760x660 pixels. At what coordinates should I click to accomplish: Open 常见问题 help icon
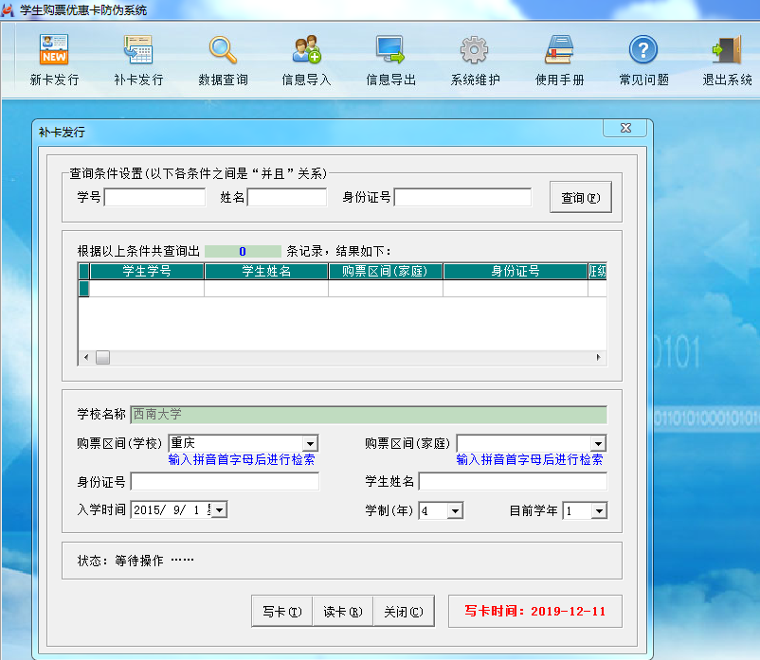(643, 50)
